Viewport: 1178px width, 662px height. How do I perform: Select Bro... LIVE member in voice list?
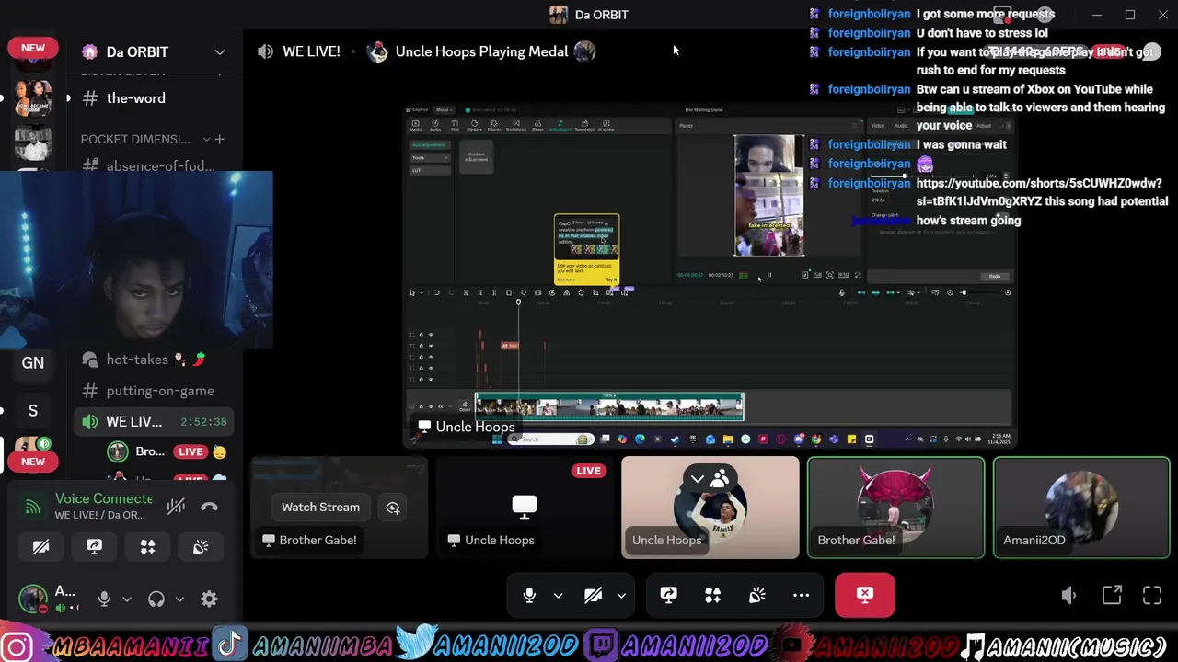(x=166, y=451)
